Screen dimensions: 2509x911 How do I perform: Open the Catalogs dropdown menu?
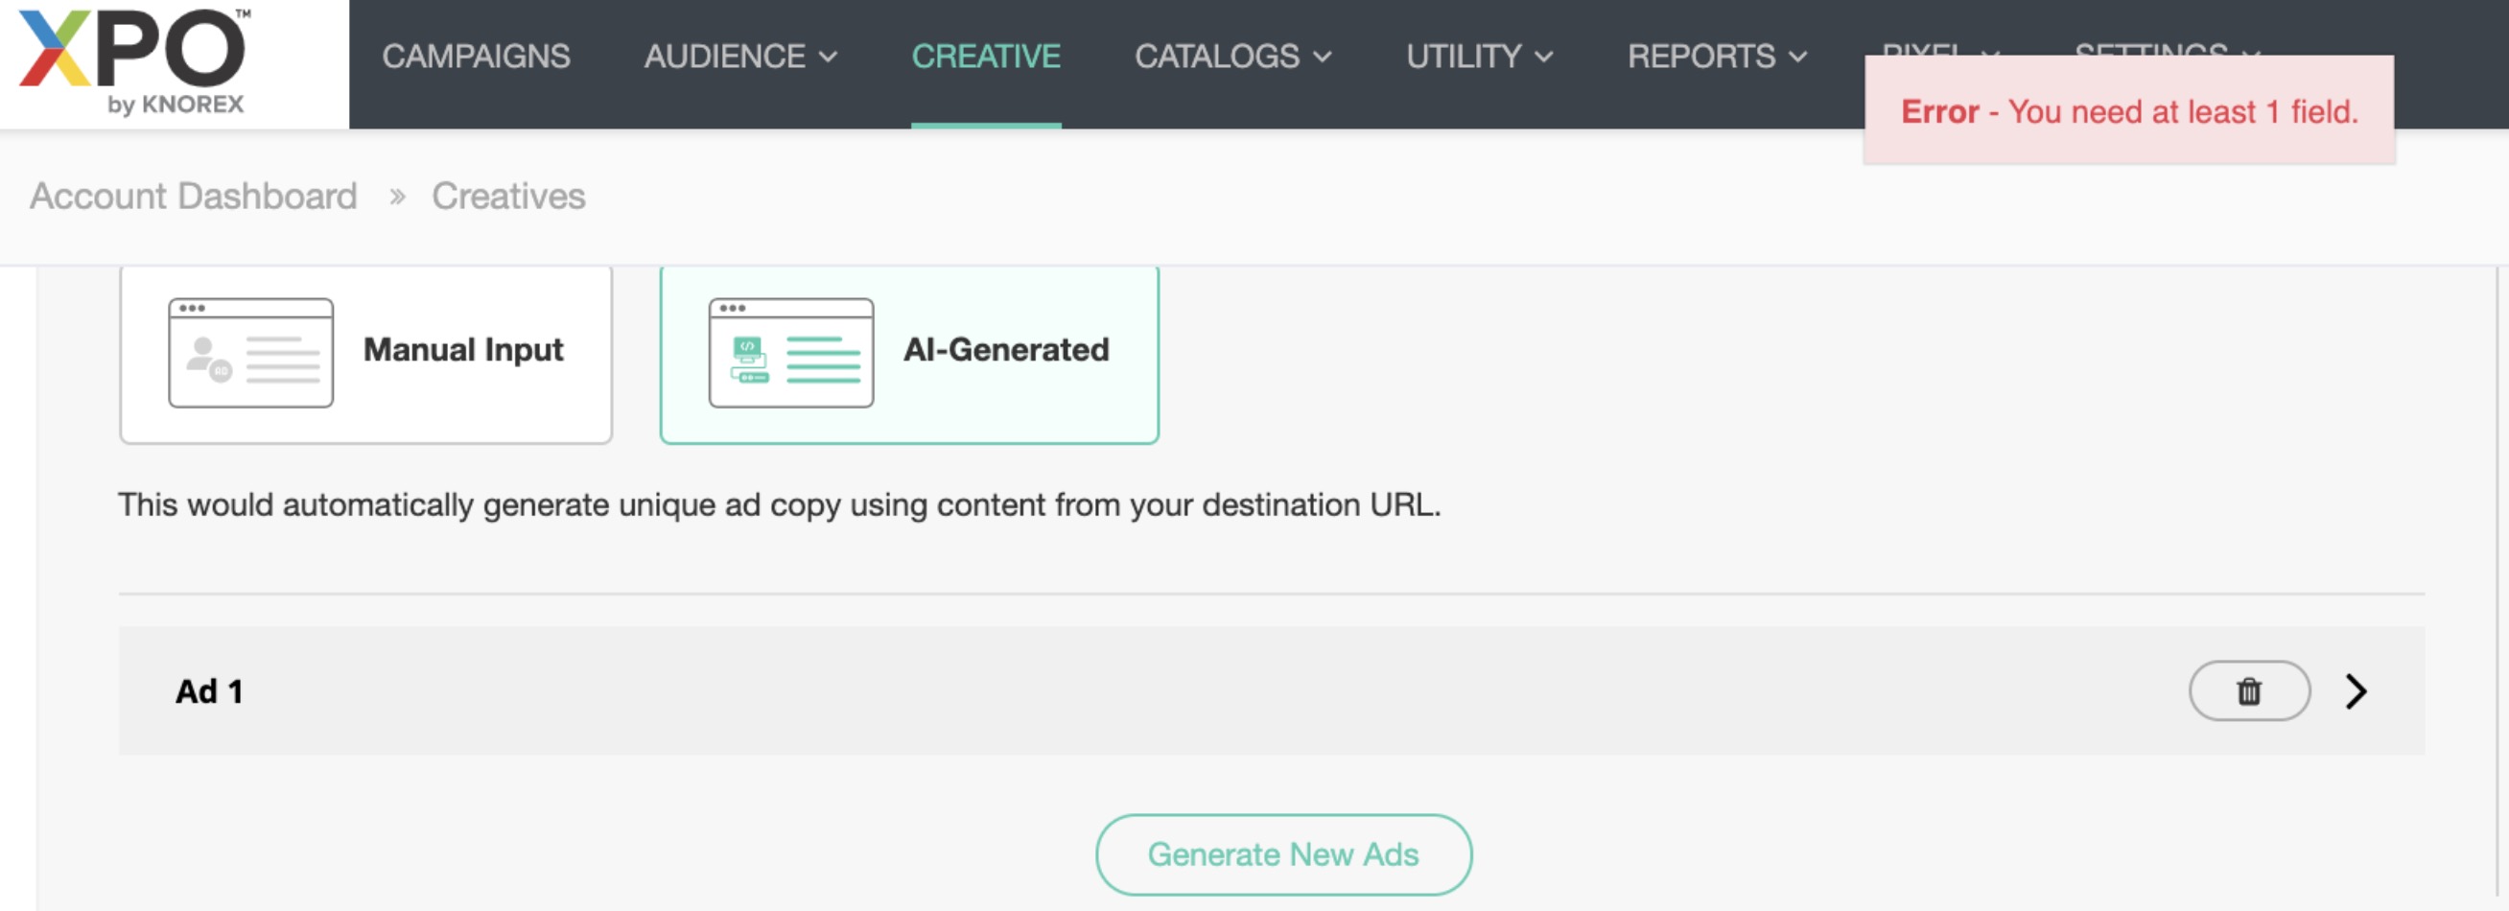tap(1231, 57)
